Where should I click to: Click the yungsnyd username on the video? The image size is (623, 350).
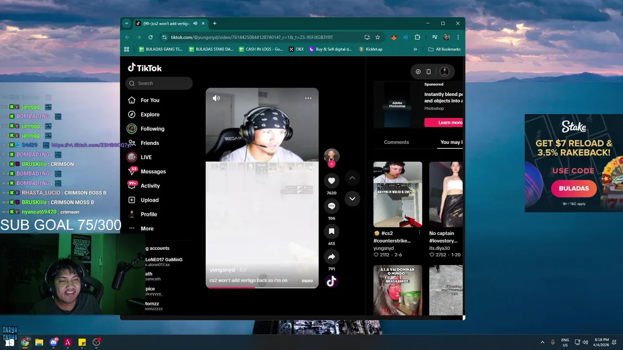tap(222, 270)
